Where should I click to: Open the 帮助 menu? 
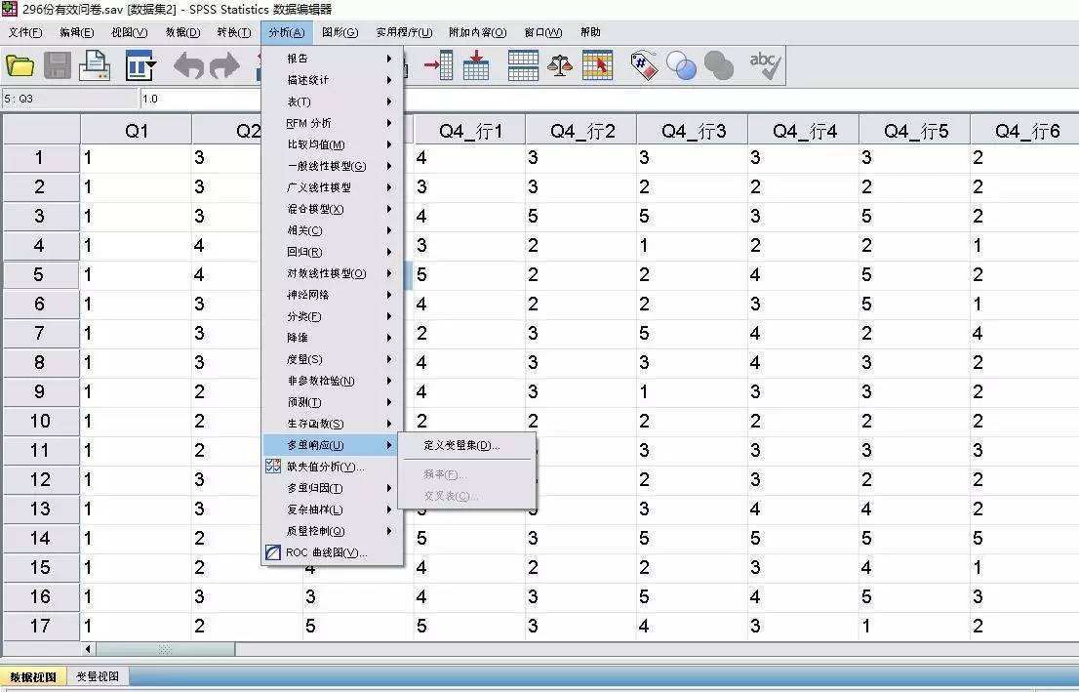coord(589,32)
